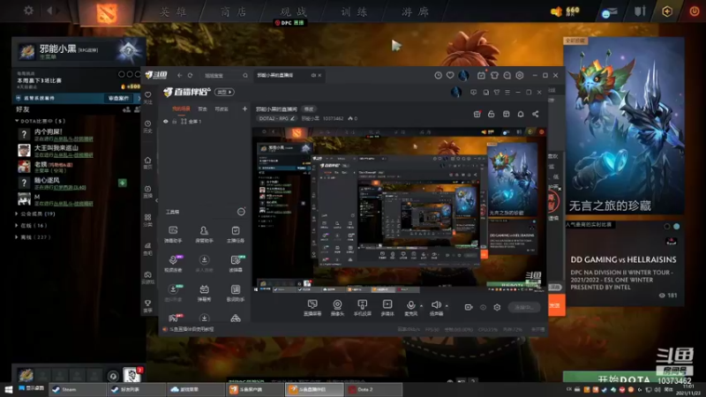Switch to the first scene tab in 直播伴侣
The width and height of the screenshot is (706, 397).
[x=181, y=109]
